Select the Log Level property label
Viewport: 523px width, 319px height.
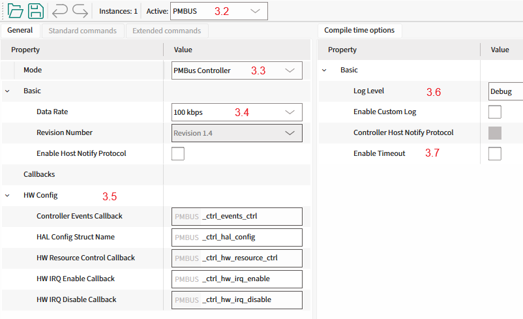368,91
